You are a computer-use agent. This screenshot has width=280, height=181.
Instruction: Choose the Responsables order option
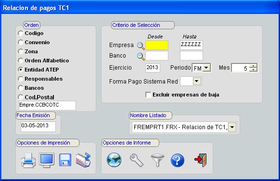point(21,79)
